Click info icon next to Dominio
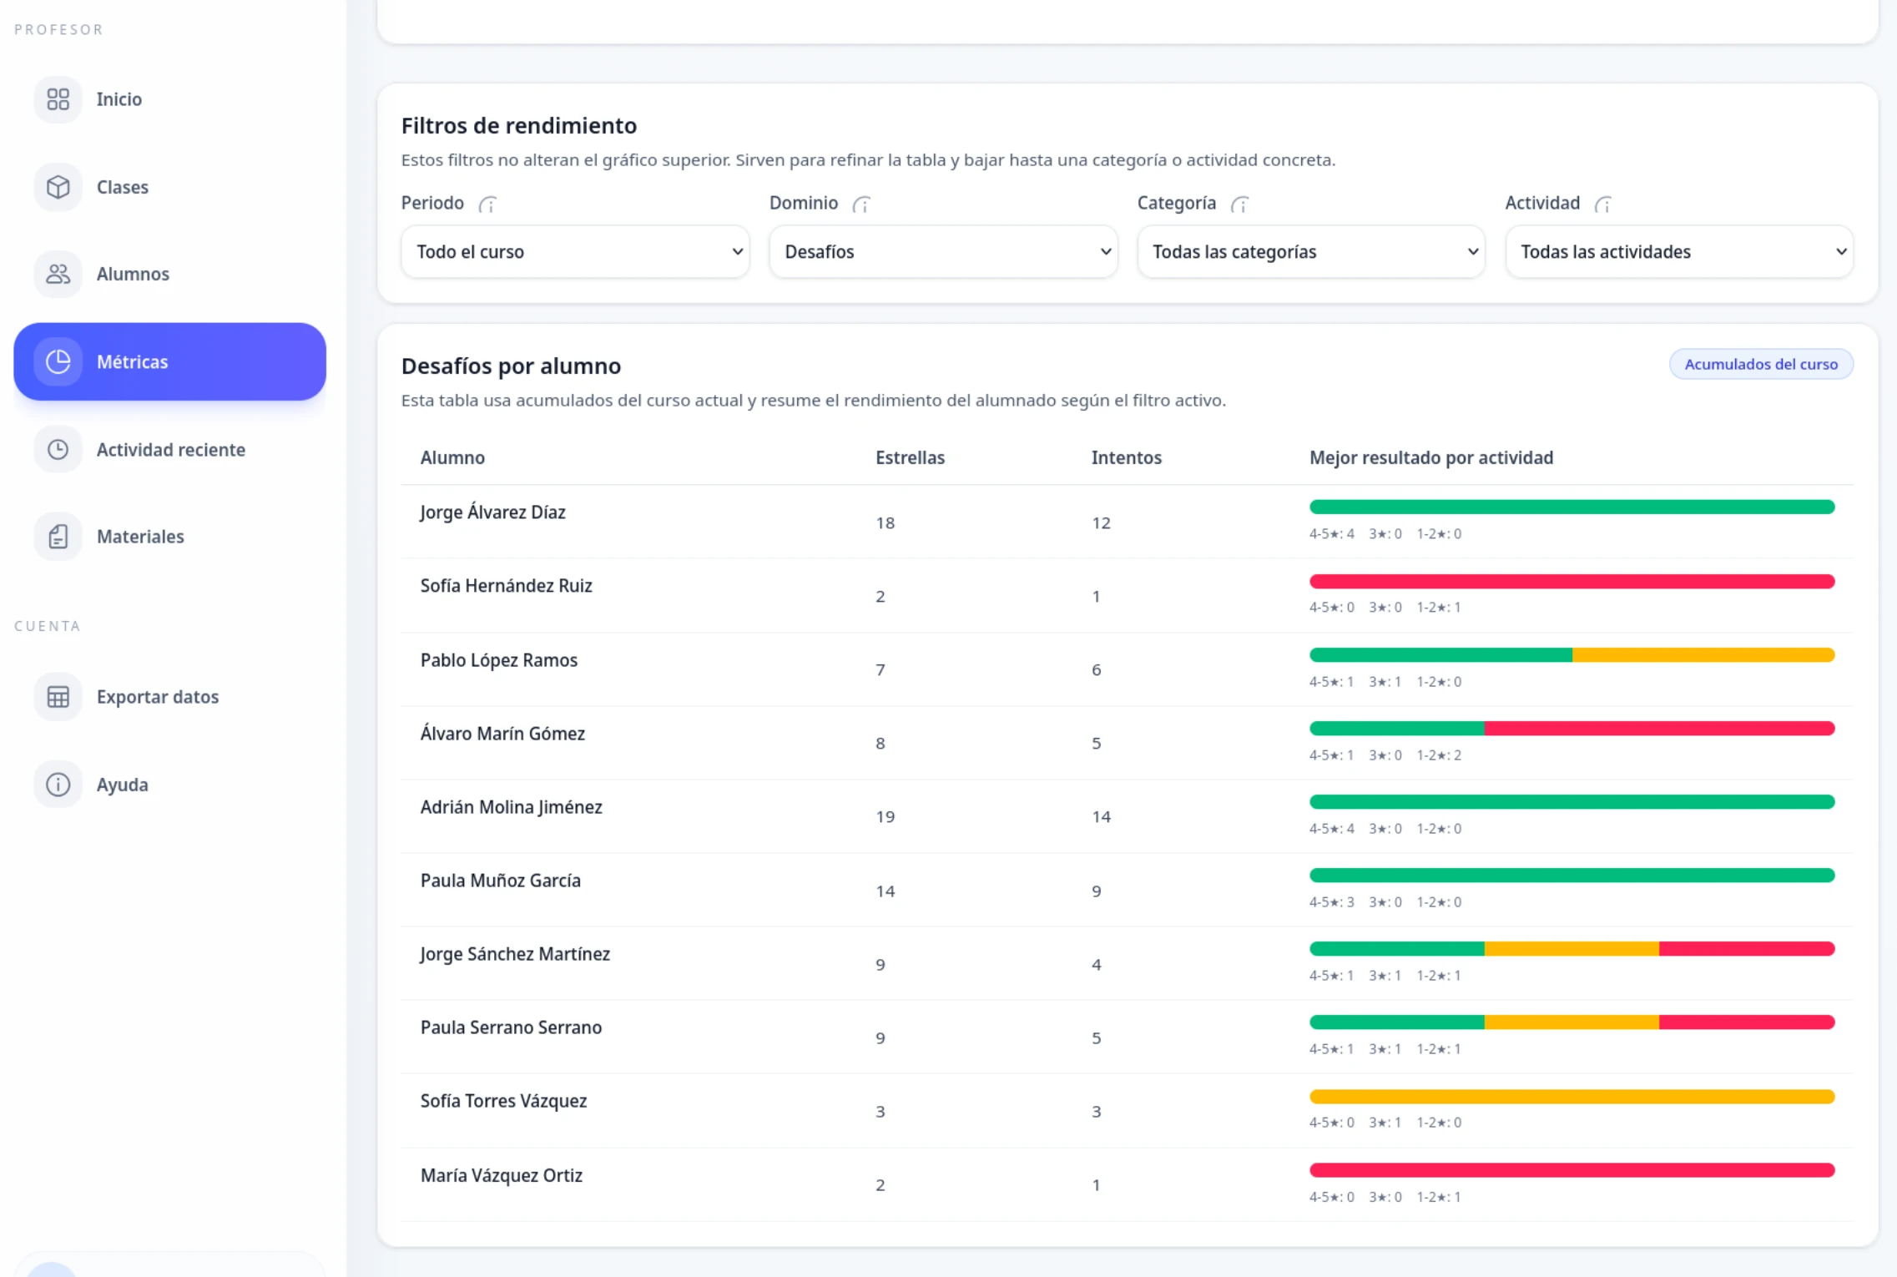Viewport: 1897px width, 1277px height. tap(861, 204)
